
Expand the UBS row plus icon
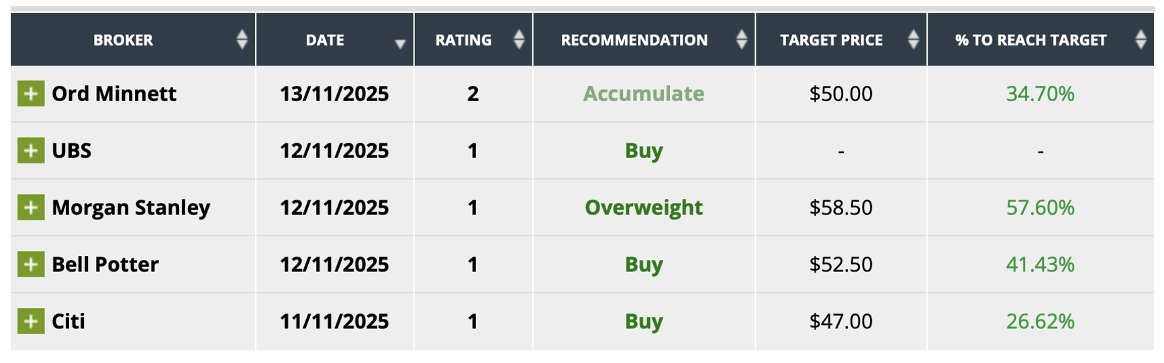click(x=31, y=151)
